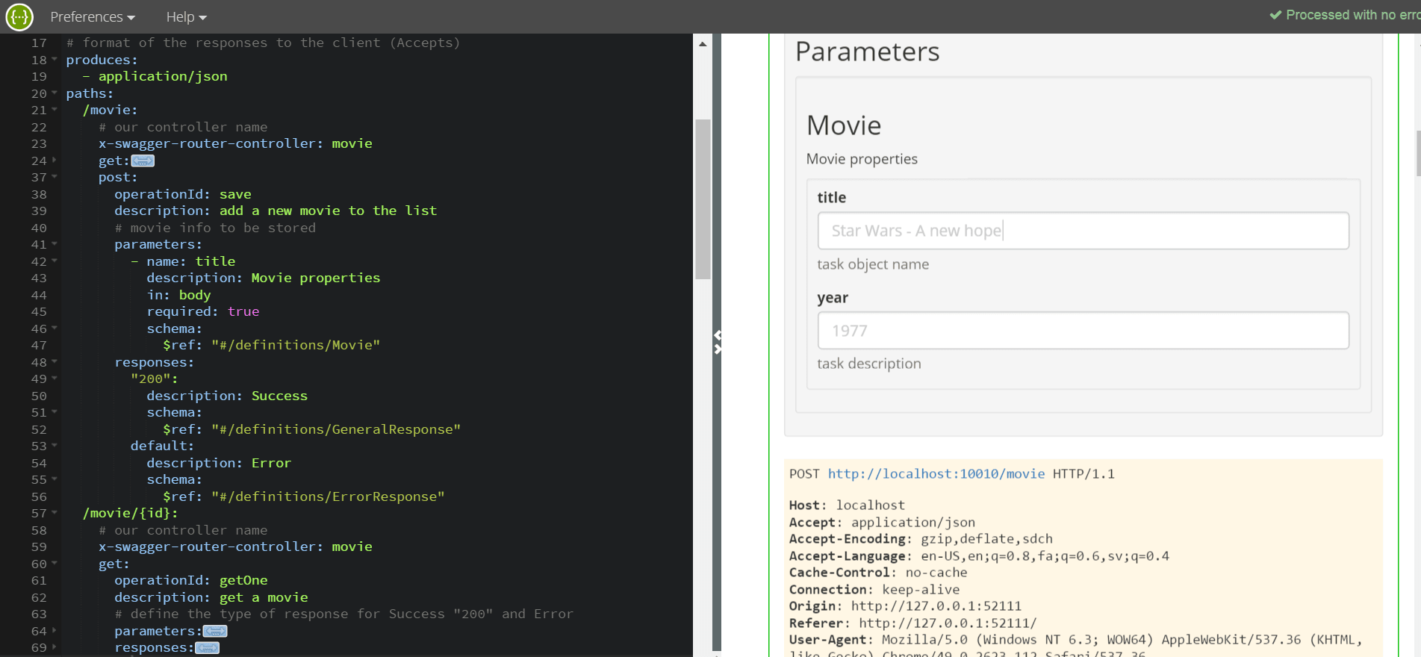Click the in: body line
The height and width of the screenshot is (657, 1421).
click(179, 295)
